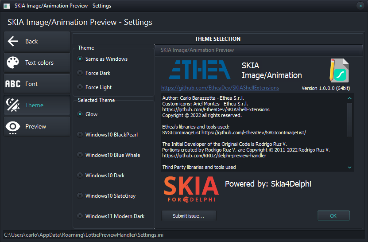Choose Windows10 SlateGray theme
The height and width of the screenshot is (242, 368).
coord(107,196)
